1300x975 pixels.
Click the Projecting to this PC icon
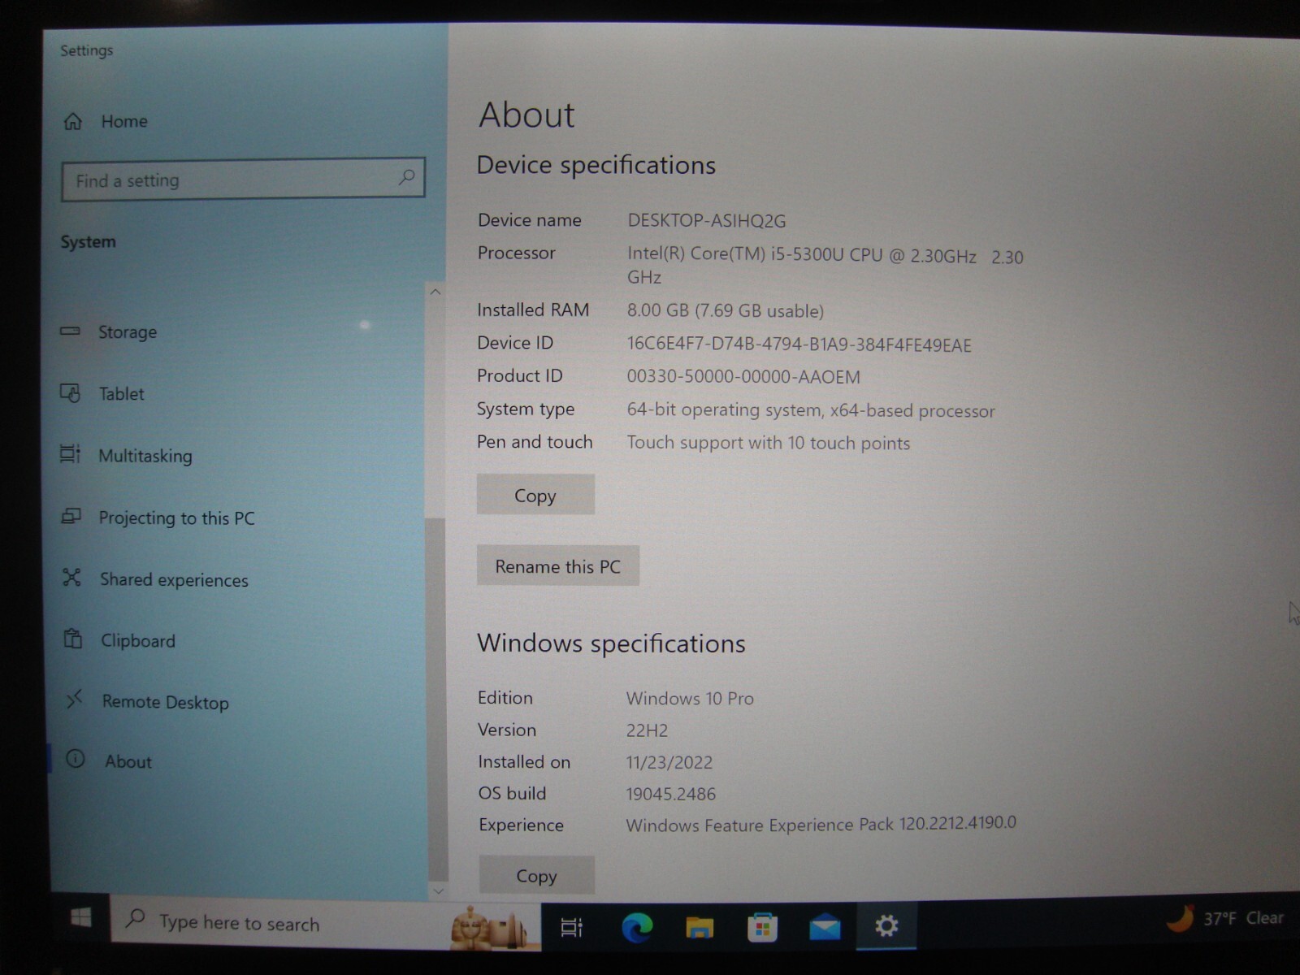pos(71,516)
